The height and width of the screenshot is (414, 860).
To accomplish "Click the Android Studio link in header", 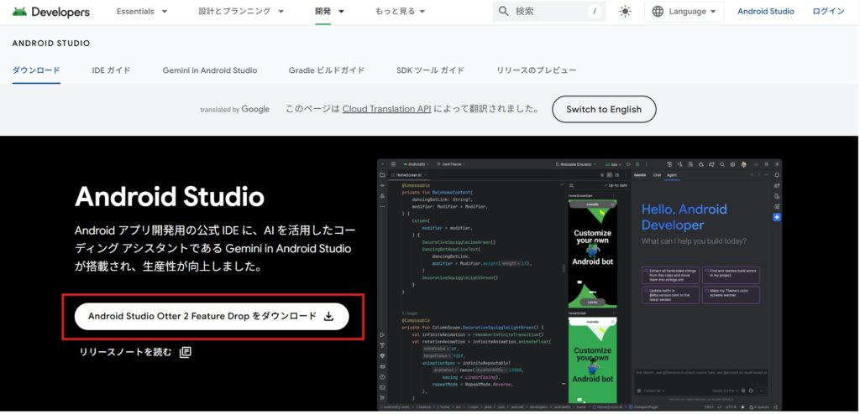I will click(x=766, y=12).
